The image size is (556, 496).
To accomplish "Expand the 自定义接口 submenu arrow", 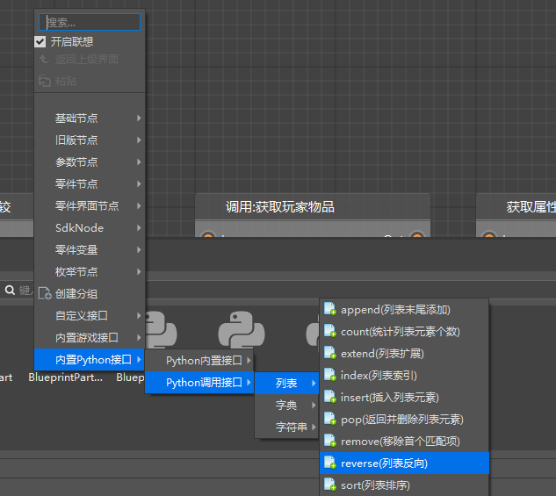I will coord(139,316).
